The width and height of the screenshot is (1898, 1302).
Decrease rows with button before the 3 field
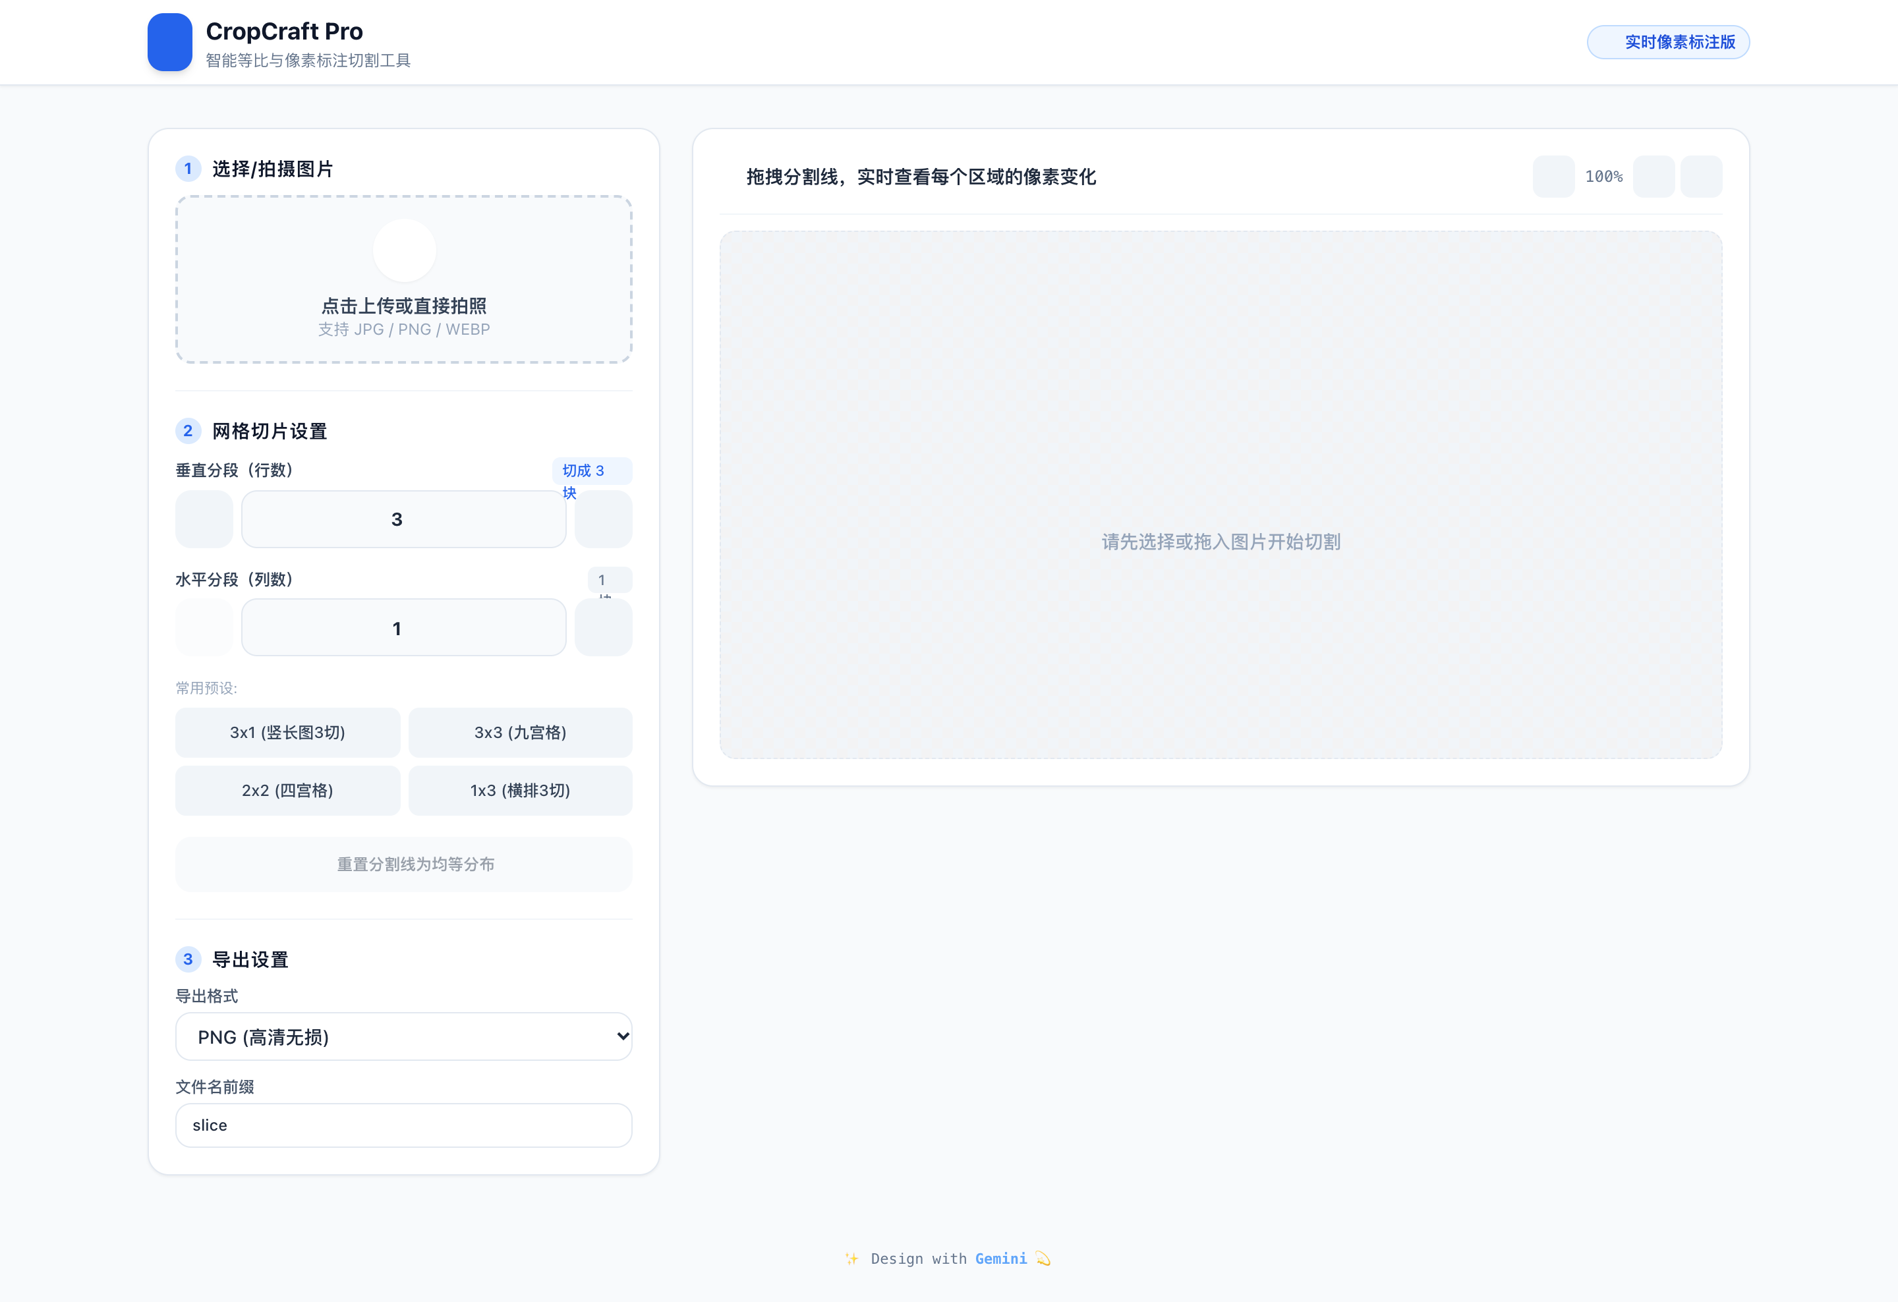[x=204, y=519]
